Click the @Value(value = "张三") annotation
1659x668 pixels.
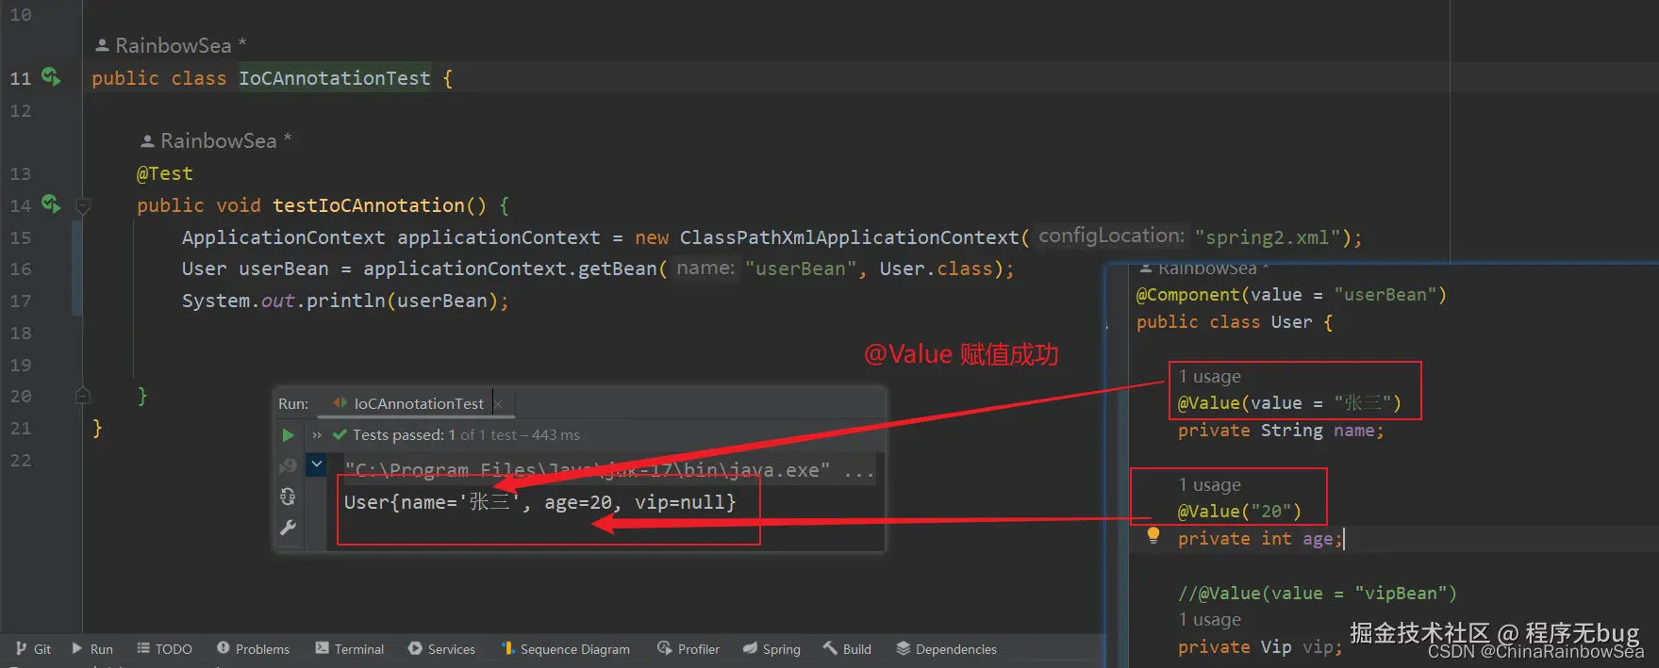pyautogui.click(x=1289, y=403)
